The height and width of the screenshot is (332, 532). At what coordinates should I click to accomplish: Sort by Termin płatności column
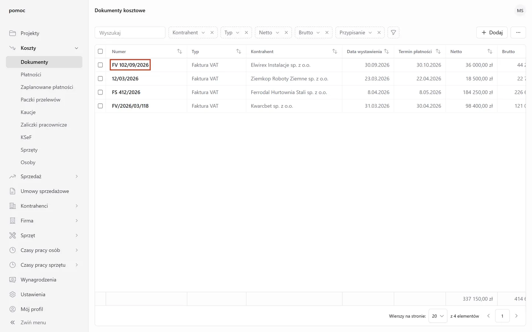pos(438,51)
